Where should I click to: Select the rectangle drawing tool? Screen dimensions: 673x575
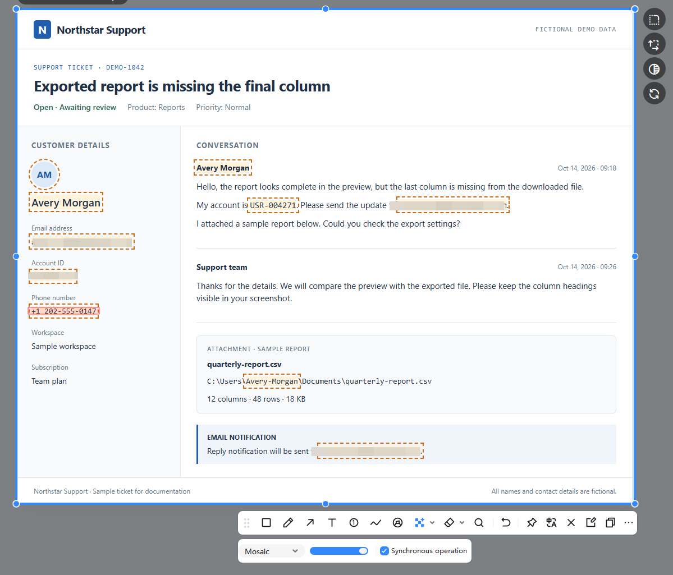[266, 522]
